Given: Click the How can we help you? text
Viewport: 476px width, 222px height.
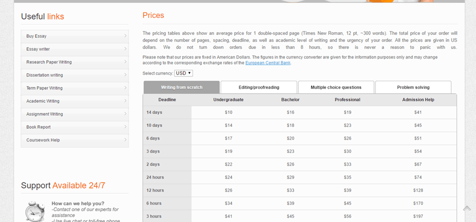Looking at the screenshot, I should click(78, 204).
